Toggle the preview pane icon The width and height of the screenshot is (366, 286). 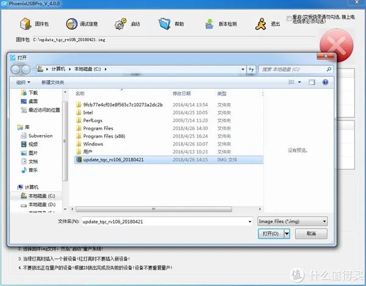(x=312, y=82)
